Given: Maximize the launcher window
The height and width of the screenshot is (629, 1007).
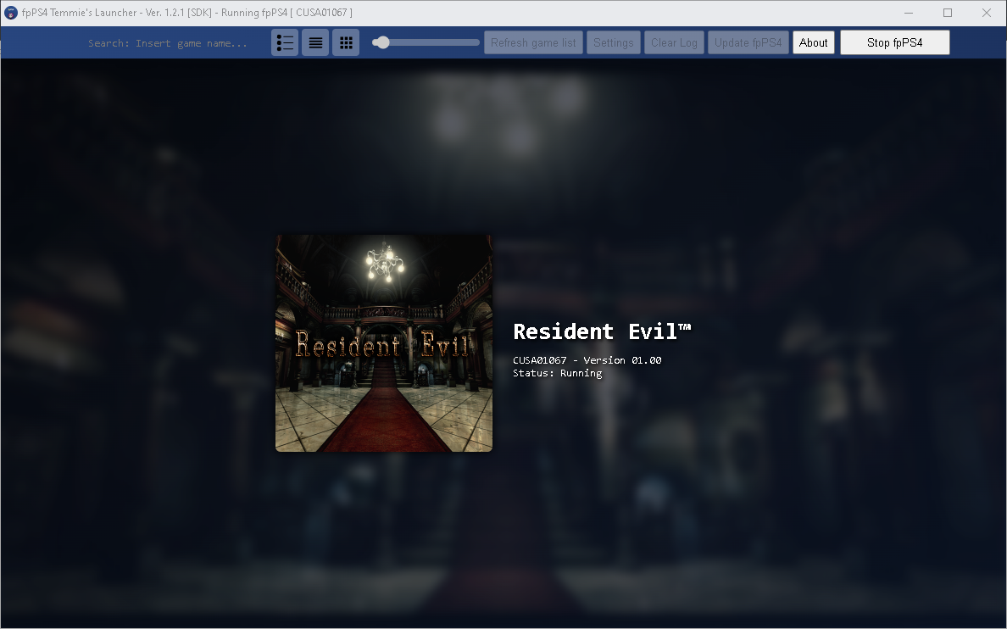Looking at the screenshot, I should click(947, 12).
